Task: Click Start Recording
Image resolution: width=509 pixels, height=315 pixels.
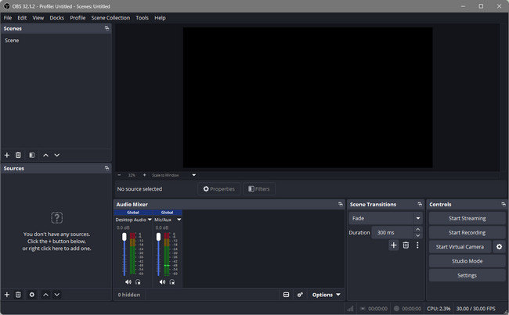Action: coord(467,232)
